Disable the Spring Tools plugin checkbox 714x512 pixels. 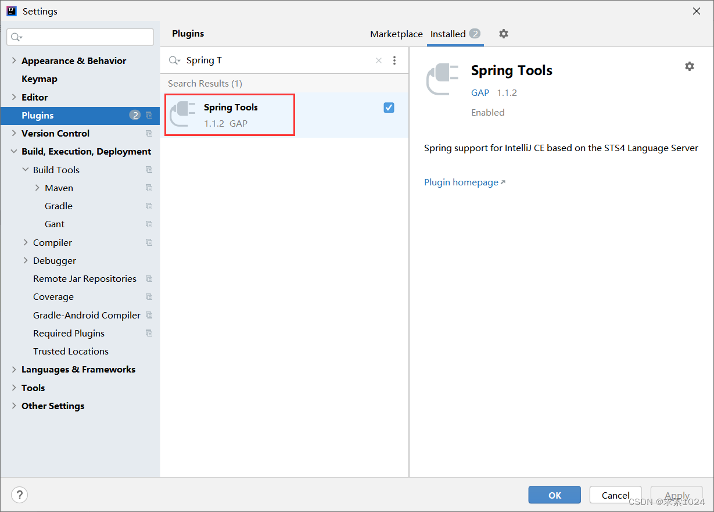coord(389,108)
